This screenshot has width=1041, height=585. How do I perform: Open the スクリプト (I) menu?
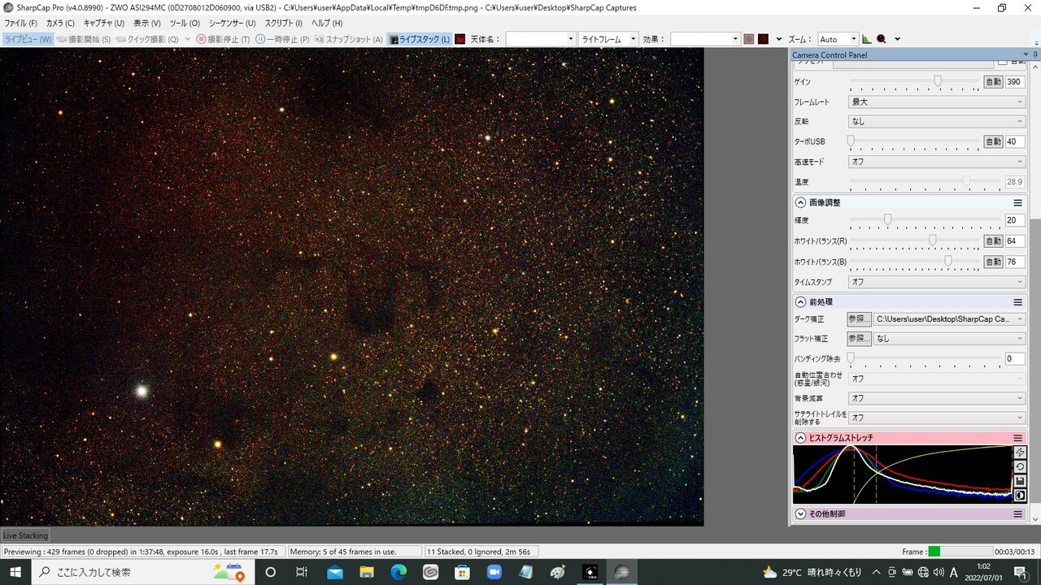[x=283, y=24]
